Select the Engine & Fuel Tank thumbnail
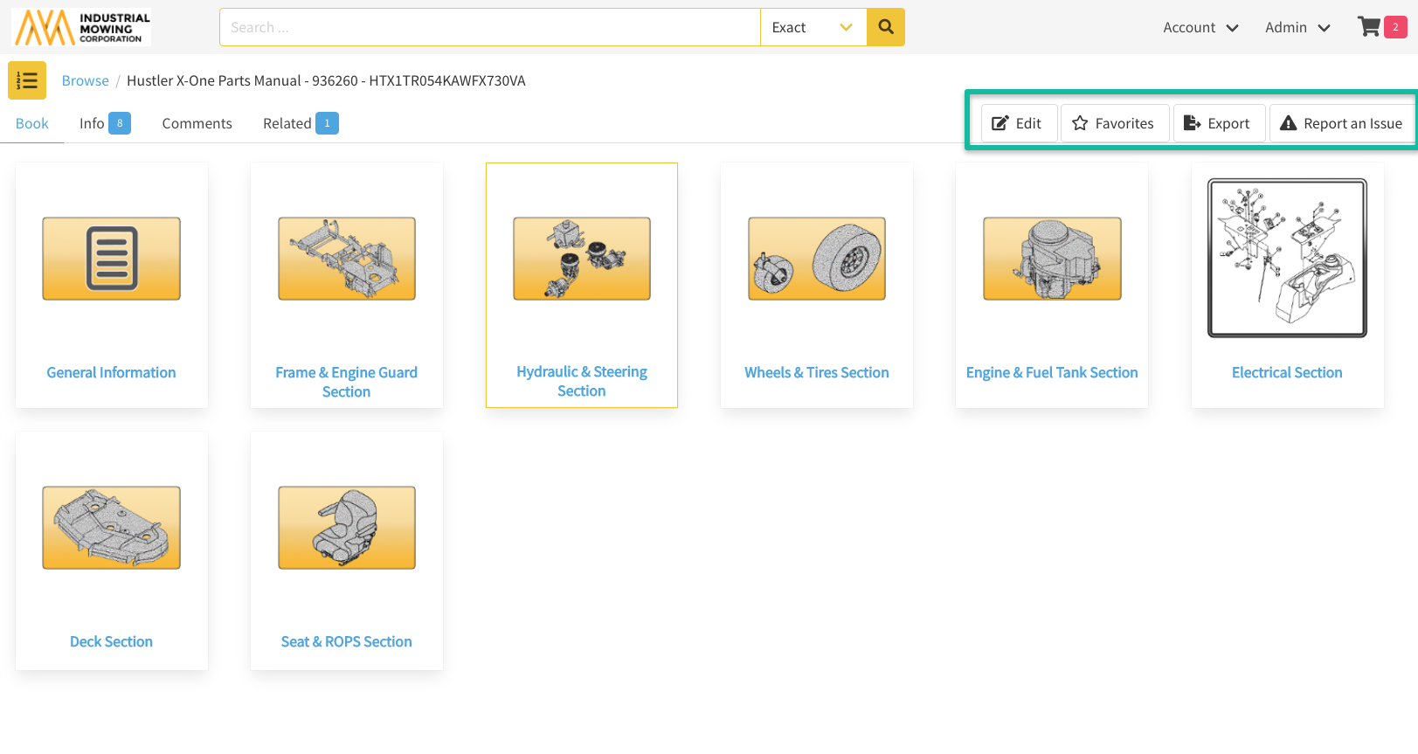The width and height of the screenshot is (1418, 754). [1052, 259]
